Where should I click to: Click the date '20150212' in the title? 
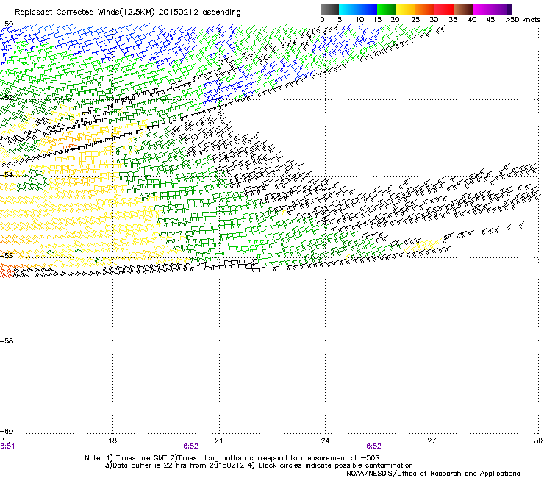(x=179, y=12)
